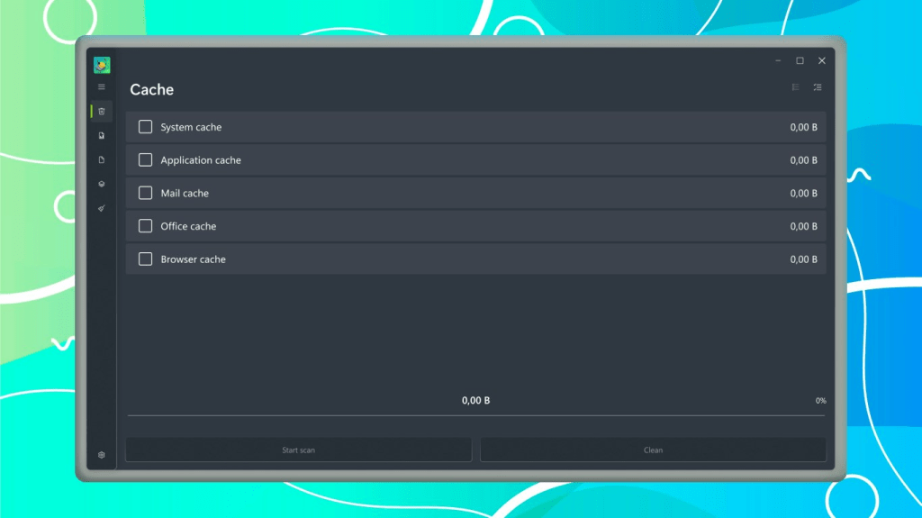
Task: Open the blank page icon in sidebar
Action: coord(102,160)
